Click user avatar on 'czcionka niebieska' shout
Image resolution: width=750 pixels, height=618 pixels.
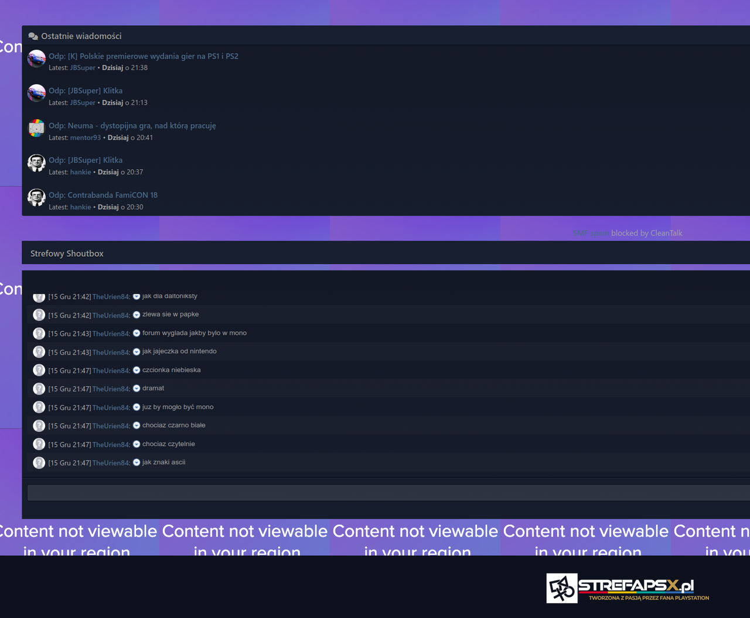pos(39,370)
